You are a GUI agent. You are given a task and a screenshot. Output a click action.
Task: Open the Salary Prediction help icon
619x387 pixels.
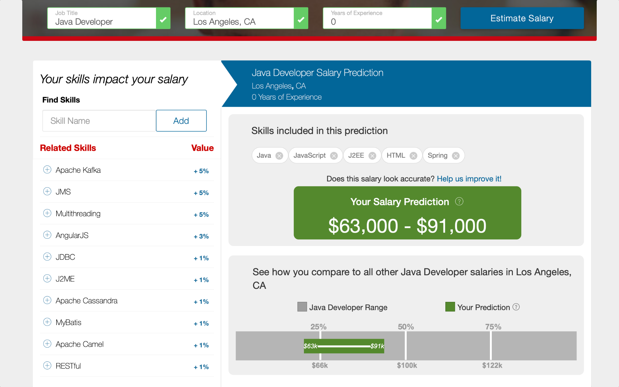coord(459,202)
